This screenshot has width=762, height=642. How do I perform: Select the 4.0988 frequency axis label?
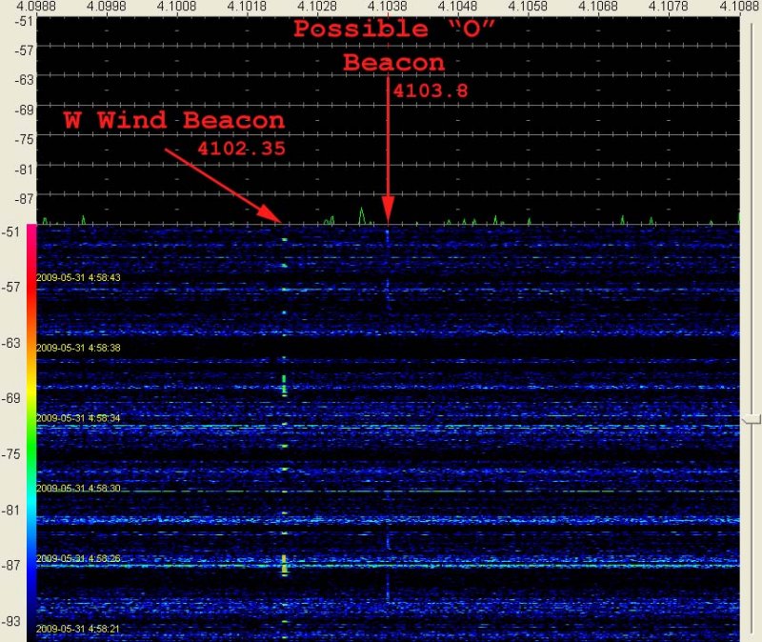coord(36,7)
